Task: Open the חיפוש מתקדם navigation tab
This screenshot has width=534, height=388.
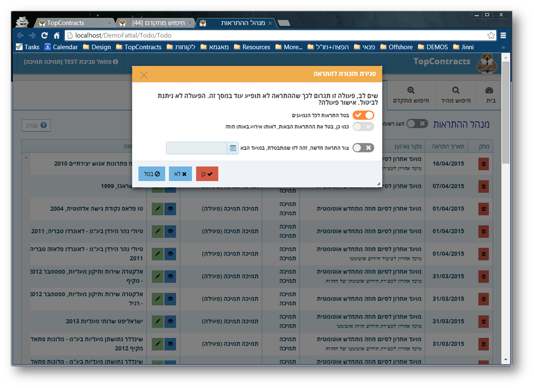Action: [x=411, y=95]
